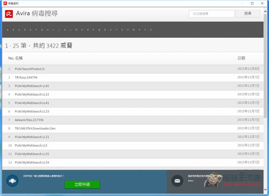Filter threats by letter N
269x196 pixels.
[82, 30]
